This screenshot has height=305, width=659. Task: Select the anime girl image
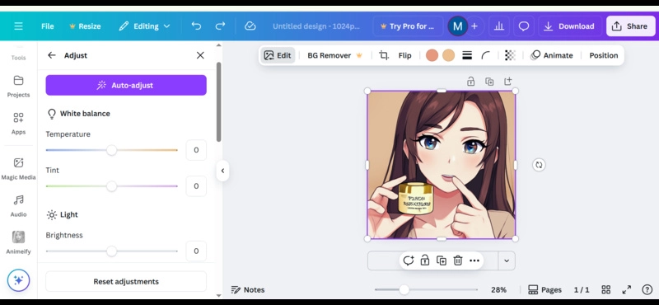click(x=442, y=165)
